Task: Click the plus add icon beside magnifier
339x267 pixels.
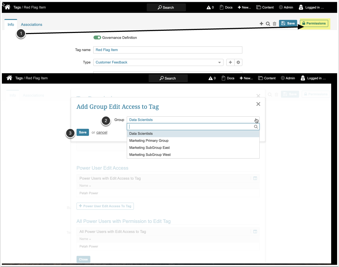Action: pos(261,24)
